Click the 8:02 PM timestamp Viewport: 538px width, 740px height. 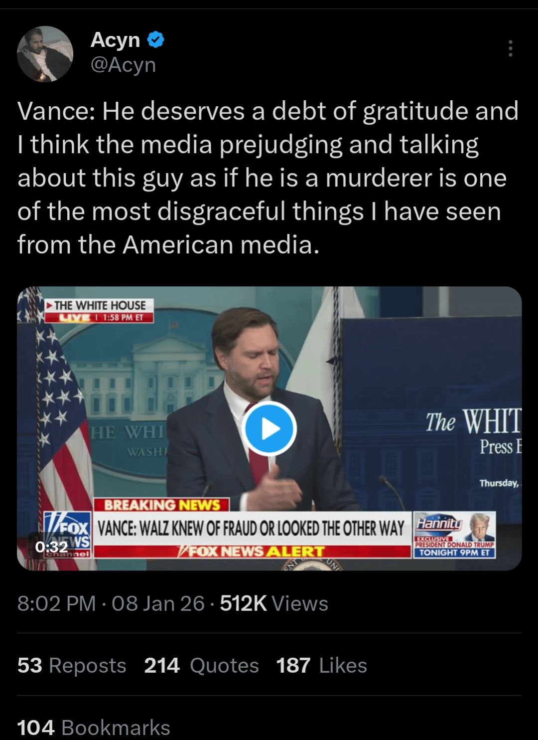[56, 603]
